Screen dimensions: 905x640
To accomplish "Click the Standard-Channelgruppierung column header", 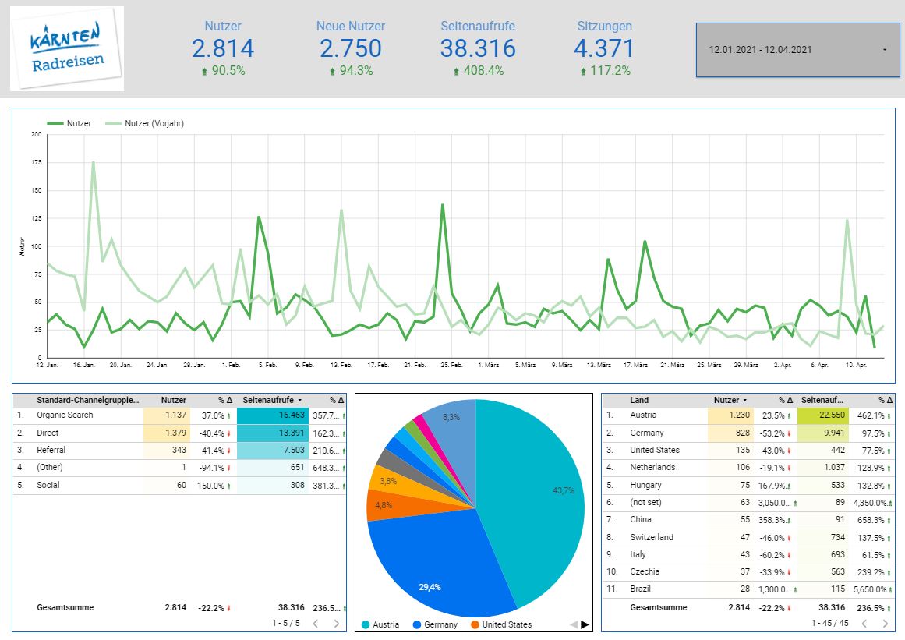I will click(87, 400).
